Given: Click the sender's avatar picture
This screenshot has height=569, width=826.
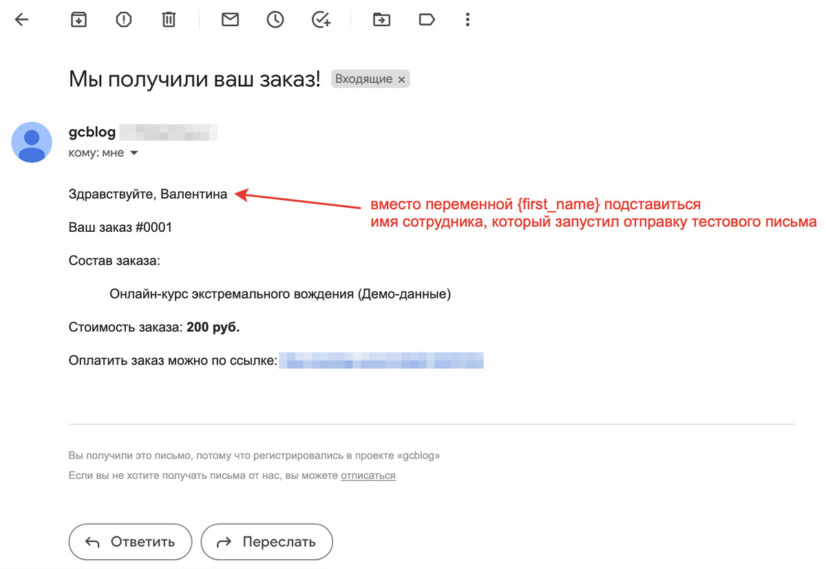Looking at the screenshot, I should pos(32,142).
